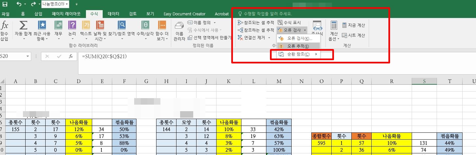Switch to the 페이지 레이아웃 tab
476x155 pixels.
pyautogui.click(x=66, y=14)
